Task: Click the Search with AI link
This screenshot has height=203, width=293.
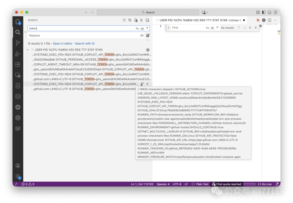Action: 85,43
